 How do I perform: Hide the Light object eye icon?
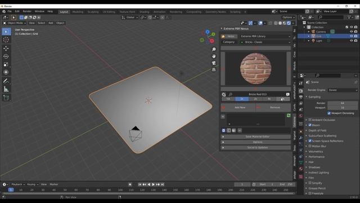click(351, 41)
